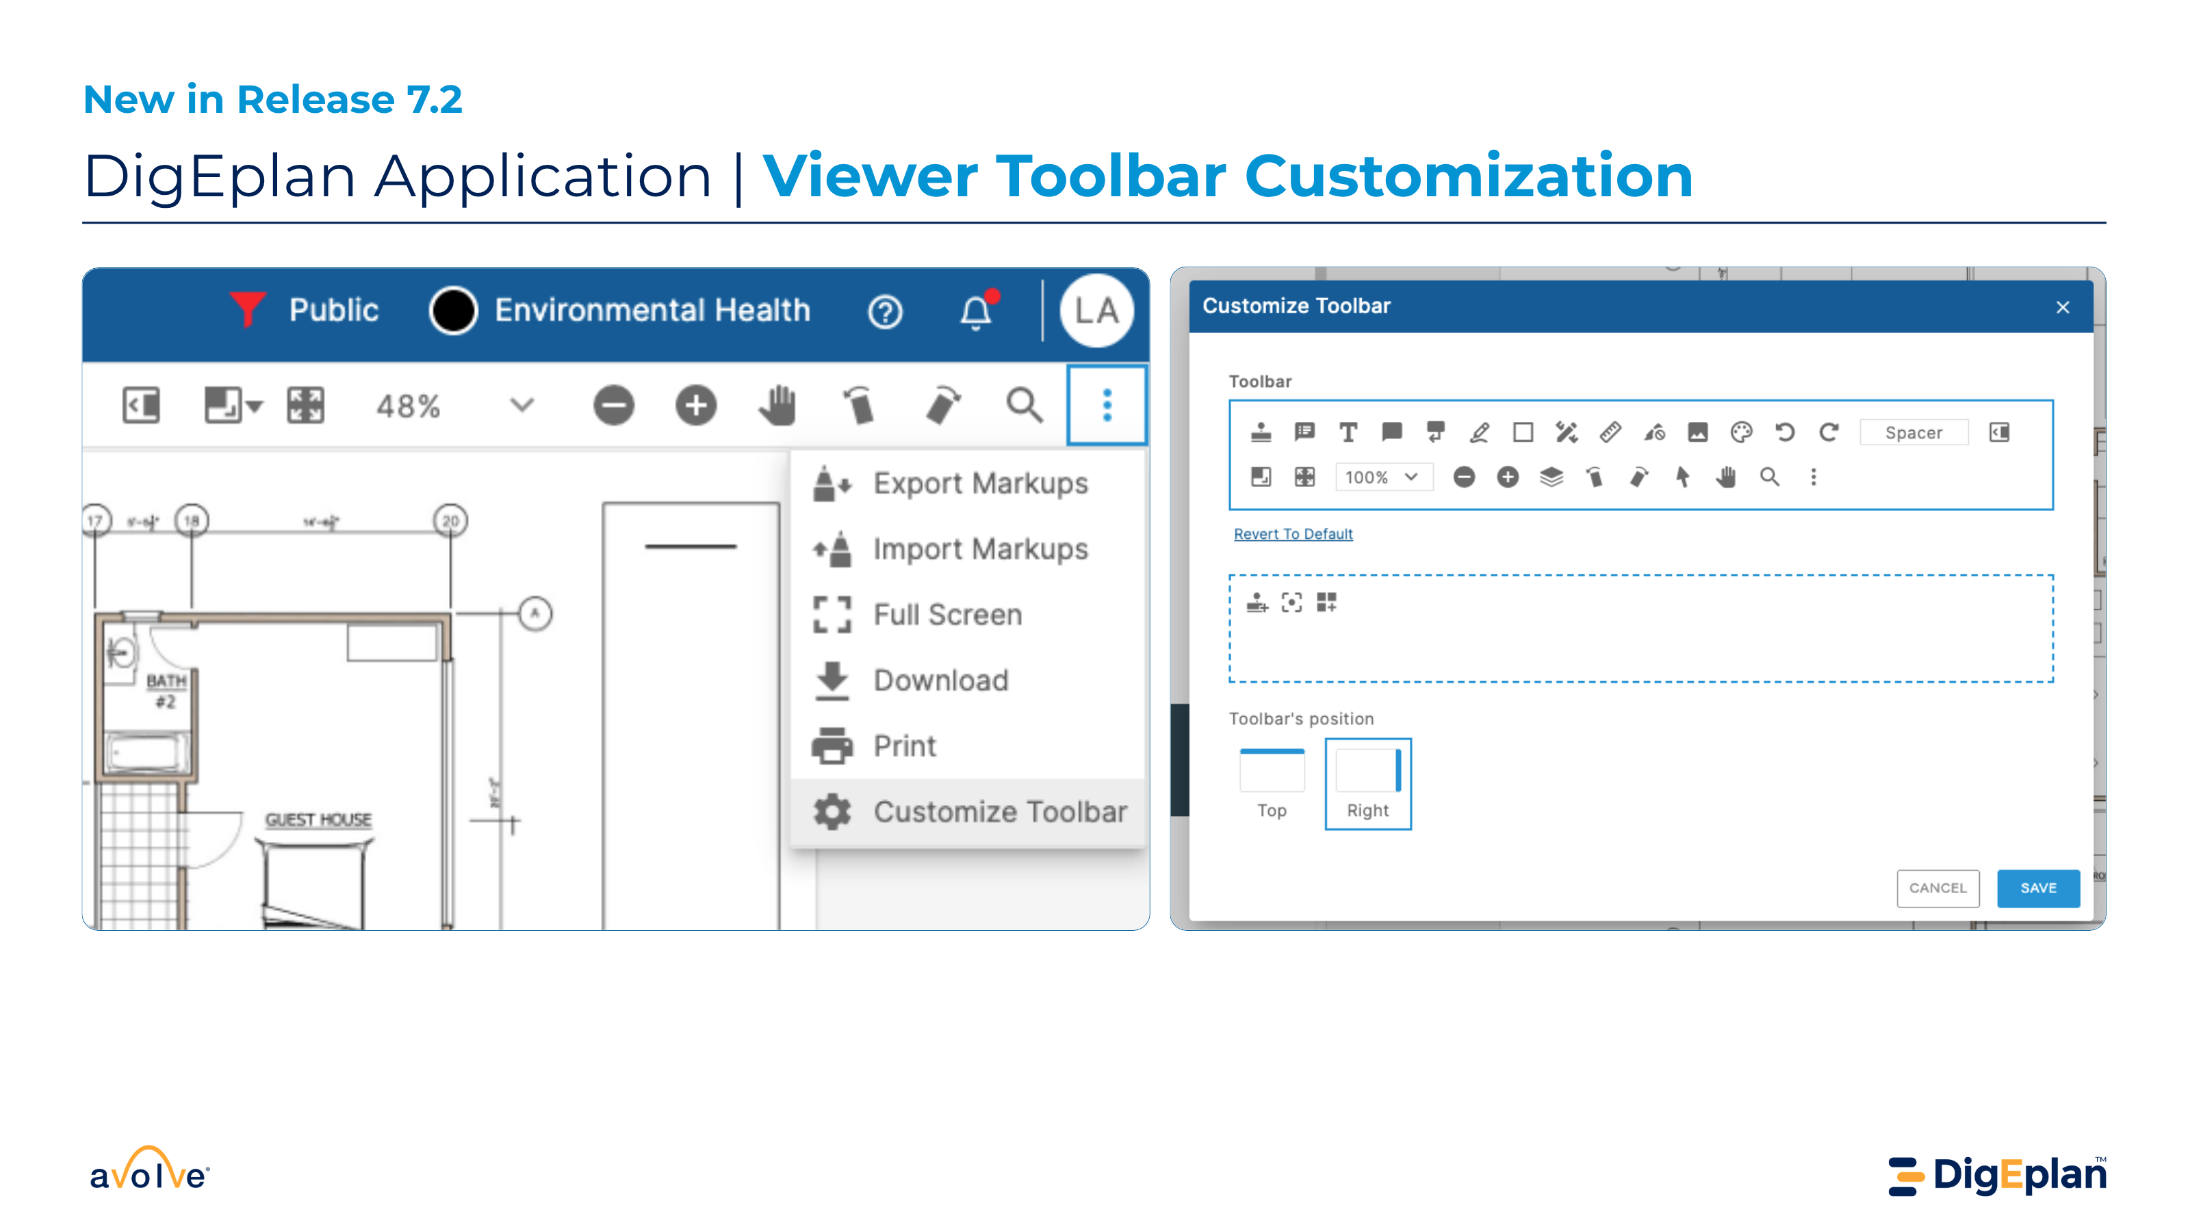Click the redo arrow in dialog toolbar
The width and height of the screenshot is (2190, 1231).
(x=1829, y=432)
